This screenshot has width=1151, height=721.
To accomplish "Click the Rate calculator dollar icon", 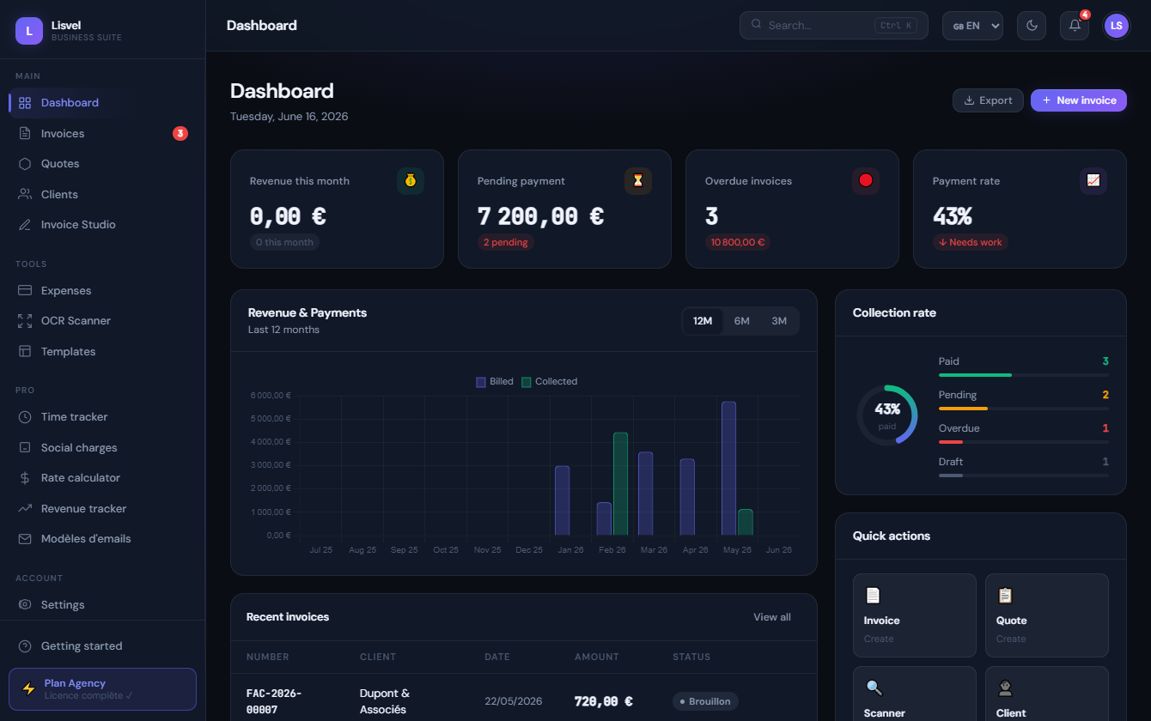I will coord(25,478).
